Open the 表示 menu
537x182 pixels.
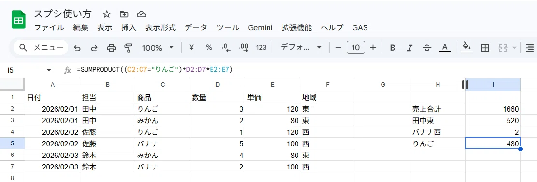[104, 28]
